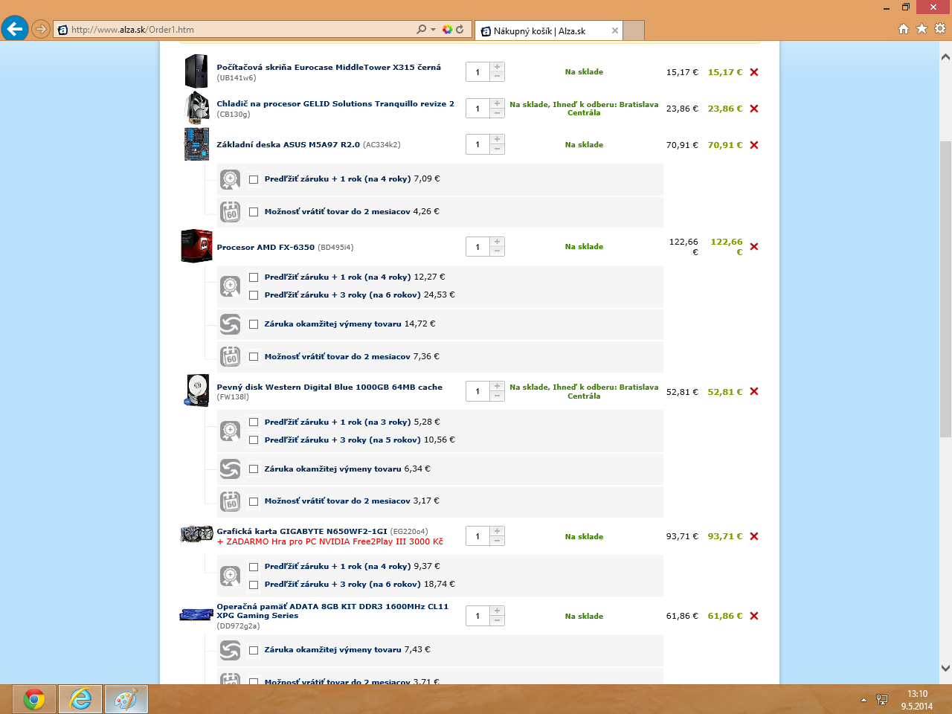Image resolution: width=952 pixels, height=714 pixels.
Task: Decrease quantity of Western Digital disk
Action: [498, 396]
